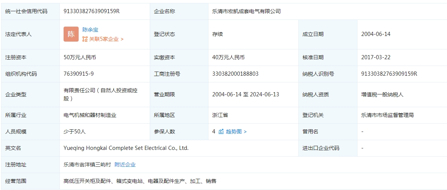447x190 pixels.
Task: Click the registration number 330382000188803
Action: [235, 74]
